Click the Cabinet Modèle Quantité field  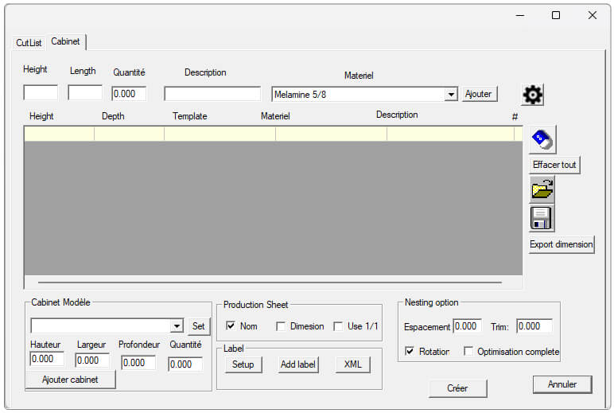185,364
